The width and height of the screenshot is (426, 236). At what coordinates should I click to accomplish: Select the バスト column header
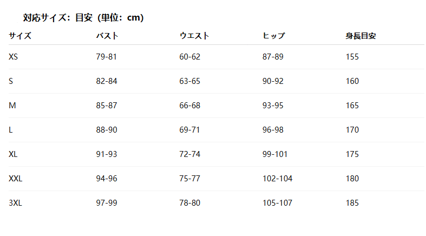[x=107, y=36]
